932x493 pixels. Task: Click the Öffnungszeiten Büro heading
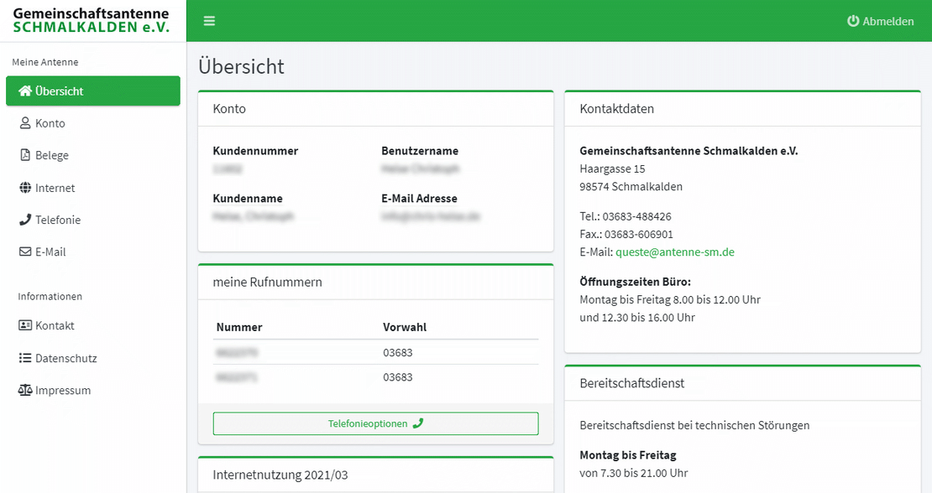point(636,281)
